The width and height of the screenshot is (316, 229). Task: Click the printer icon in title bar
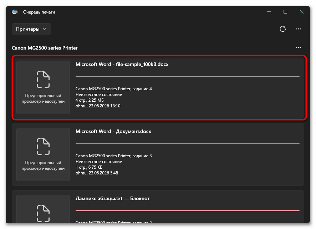click(x=15, y=12)
